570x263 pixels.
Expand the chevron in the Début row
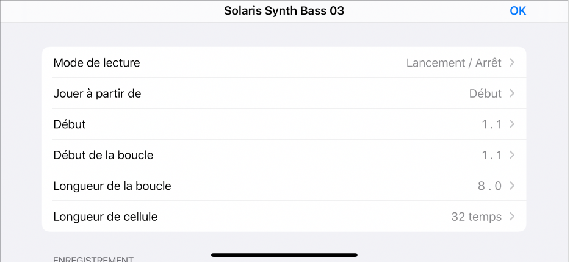point(512,124)
